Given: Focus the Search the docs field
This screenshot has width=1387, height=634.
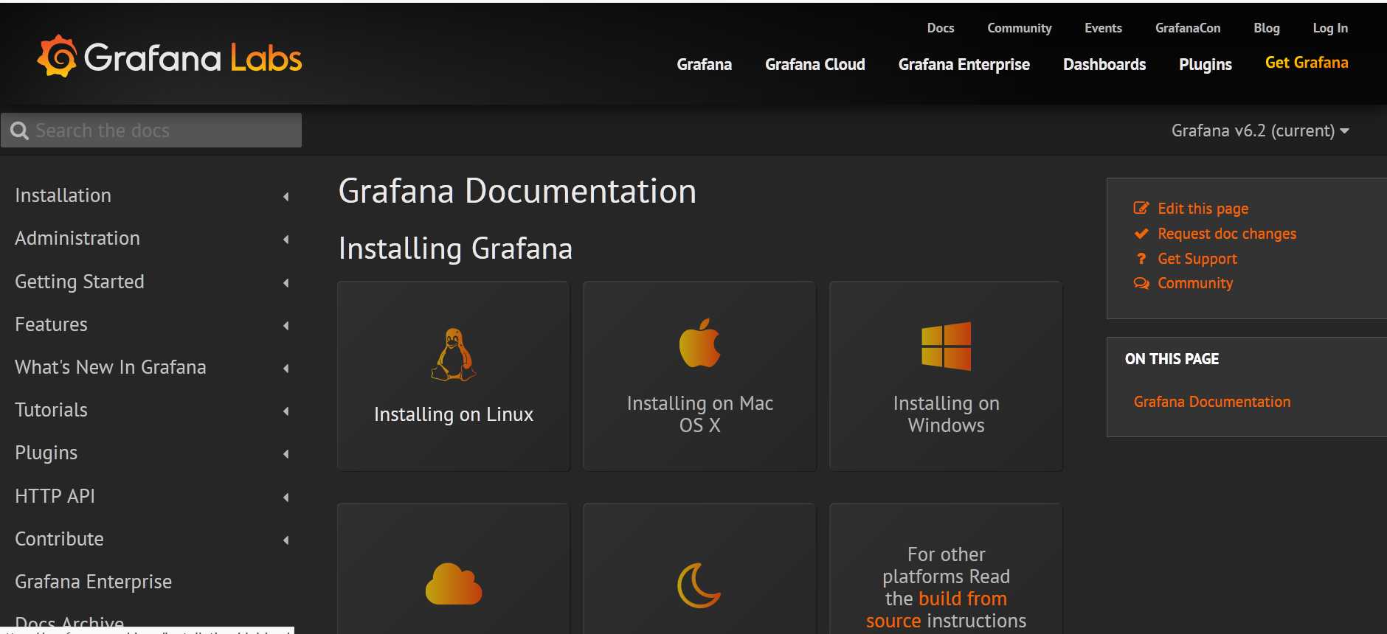Looking at the screenshot, I should (151, 130).
